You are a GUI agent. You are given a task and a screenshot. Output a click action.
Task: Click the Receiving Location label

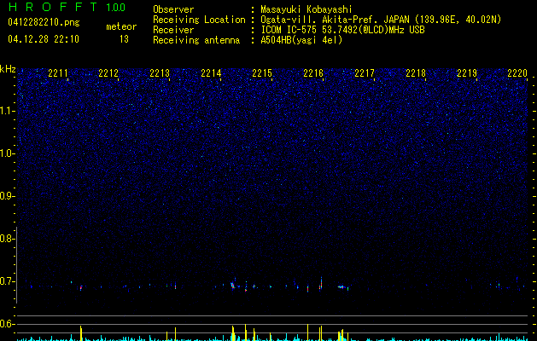coord(199,20)
